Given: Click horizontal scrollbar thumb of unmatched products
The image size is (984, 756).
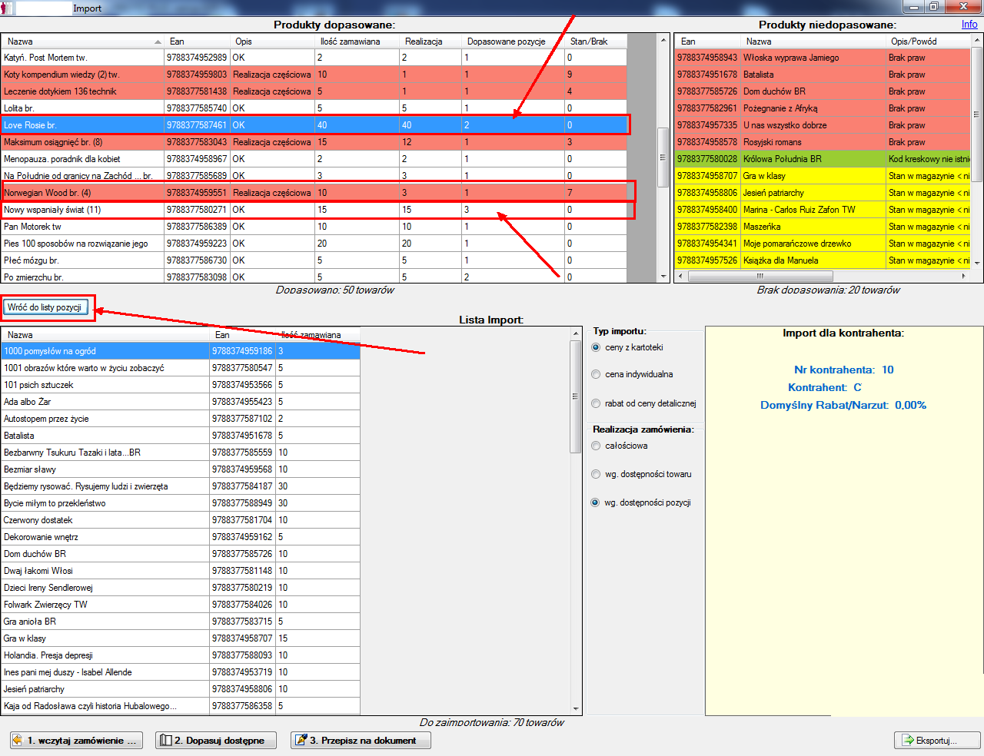Looking at the screenshot, I should (x=760, y=276).
